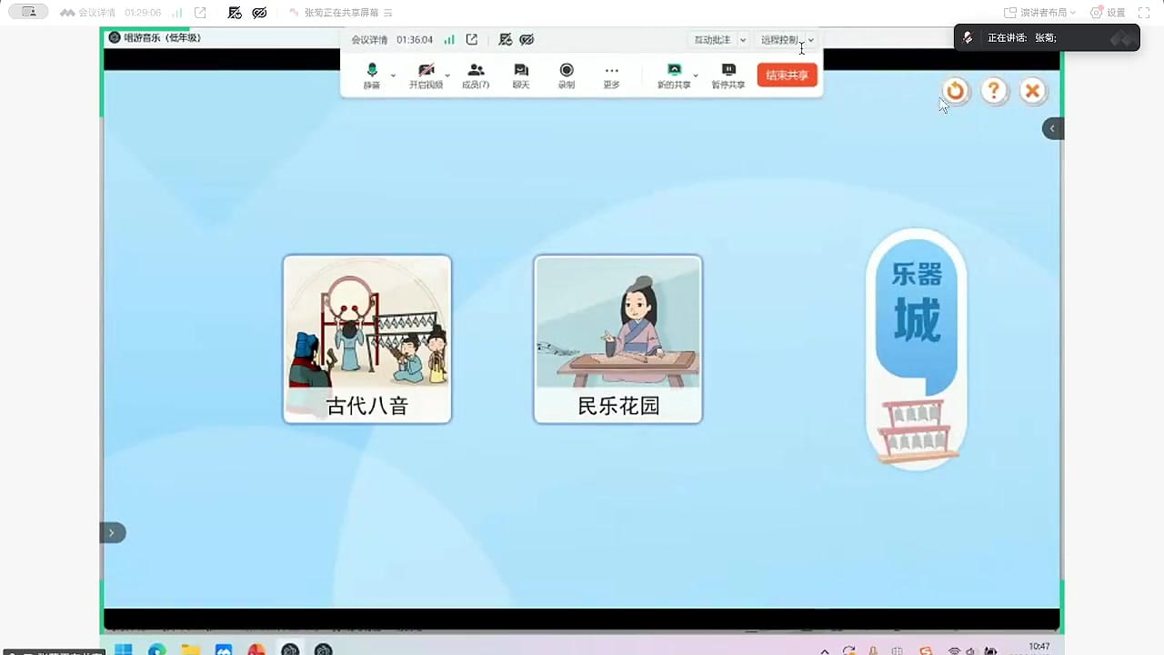
Task: Click the 远程控制 remote control button
Action: [x=779, y=40]
